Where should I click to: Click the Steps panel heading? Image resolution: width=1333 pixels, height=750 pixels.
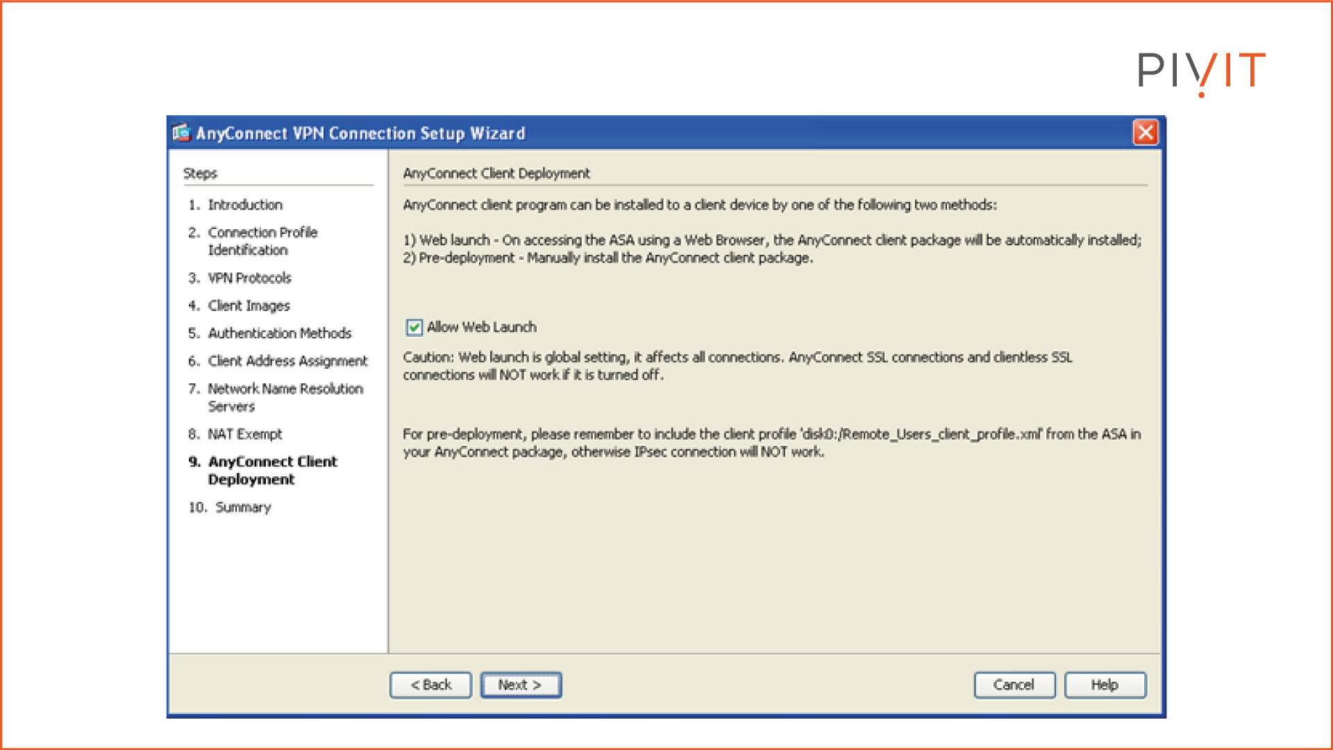pos(200,174)
